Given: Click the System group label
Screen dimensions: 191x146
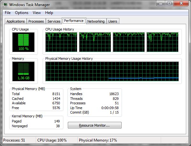Looking at the screenshot, I should [x=76, y=89].
